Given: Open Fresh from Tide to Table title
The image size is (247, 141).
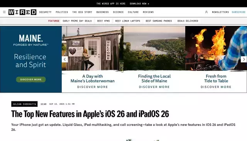Looking at the screenshot, I should [216, 79].
